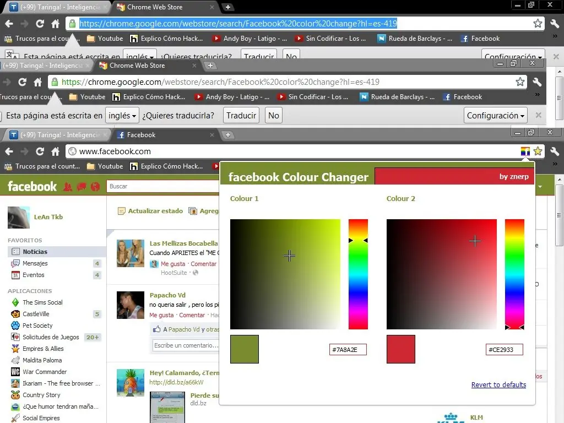564x423 pixels.
Task: Click the green Colour 1 preview swatch
Action: click(x=244, y=349)
